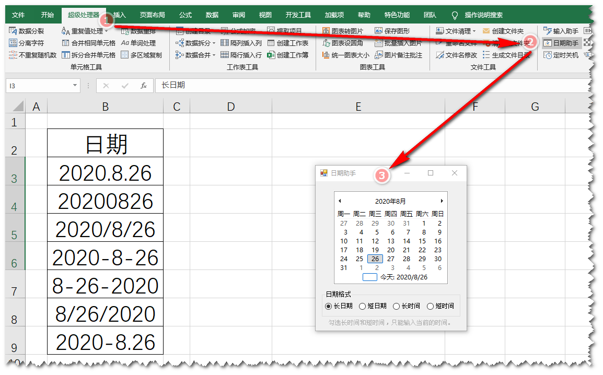
Task: Click 保存图形 save shapes
Action: (392, 31)
